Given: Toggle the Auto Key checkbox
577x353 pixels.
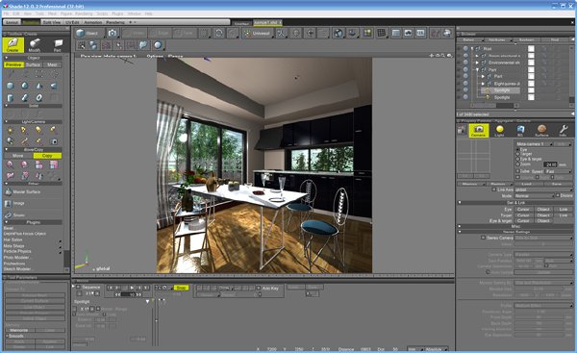Looking at the screenshot, I should (259, 288).
